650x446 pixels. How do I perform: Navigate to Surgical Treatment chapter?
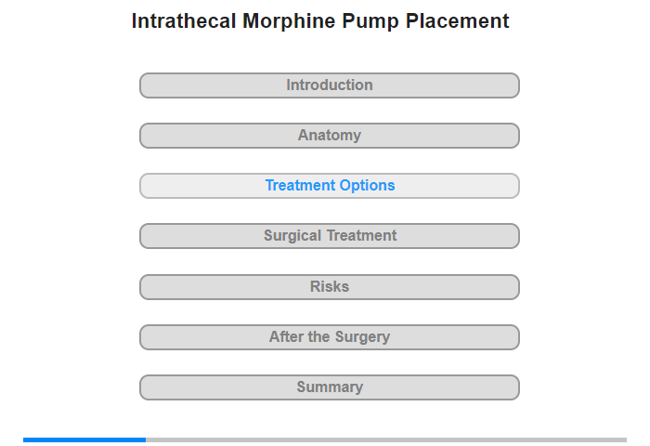[x=329, y=236]
